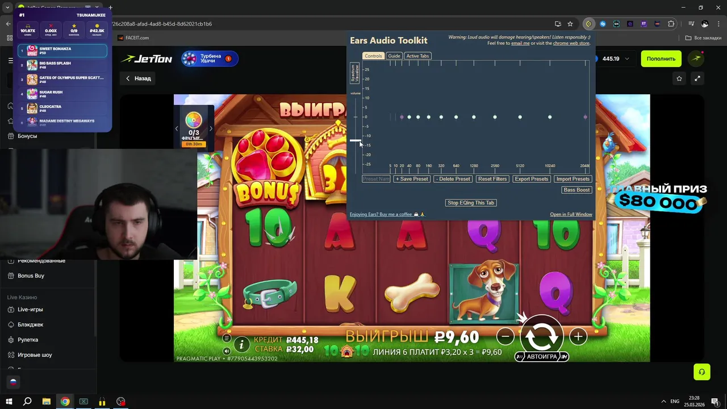Open the Chrome tab search chevron

7,7
